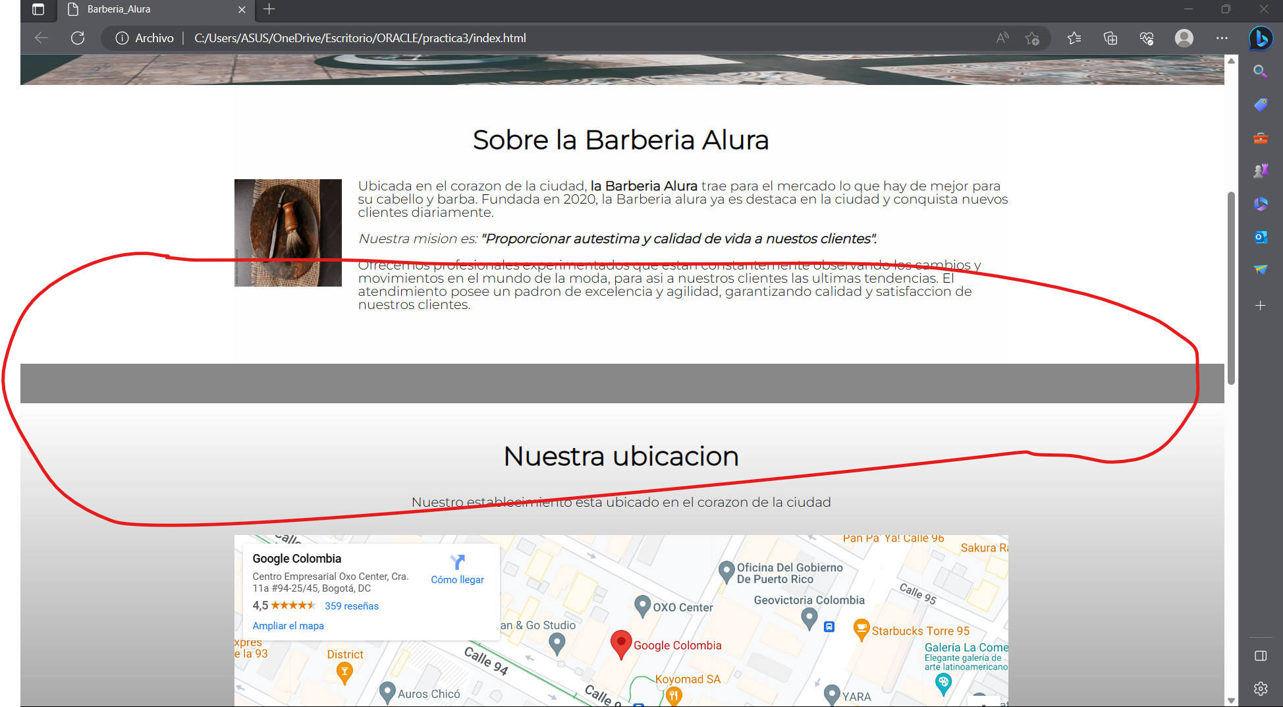Click the '359 reseñas' link
The width and height of the screenshot is (1283, 707).
coord(352,606)
